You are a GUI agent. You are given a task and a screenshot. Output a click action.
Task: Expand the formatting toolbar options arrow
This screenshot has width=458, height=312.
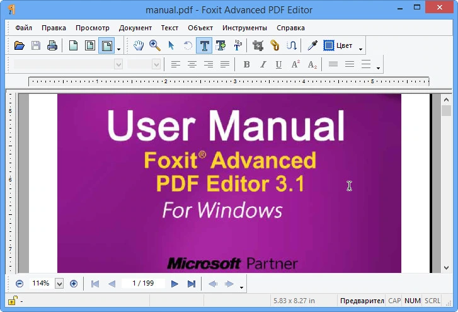click(x=378, y=68)
